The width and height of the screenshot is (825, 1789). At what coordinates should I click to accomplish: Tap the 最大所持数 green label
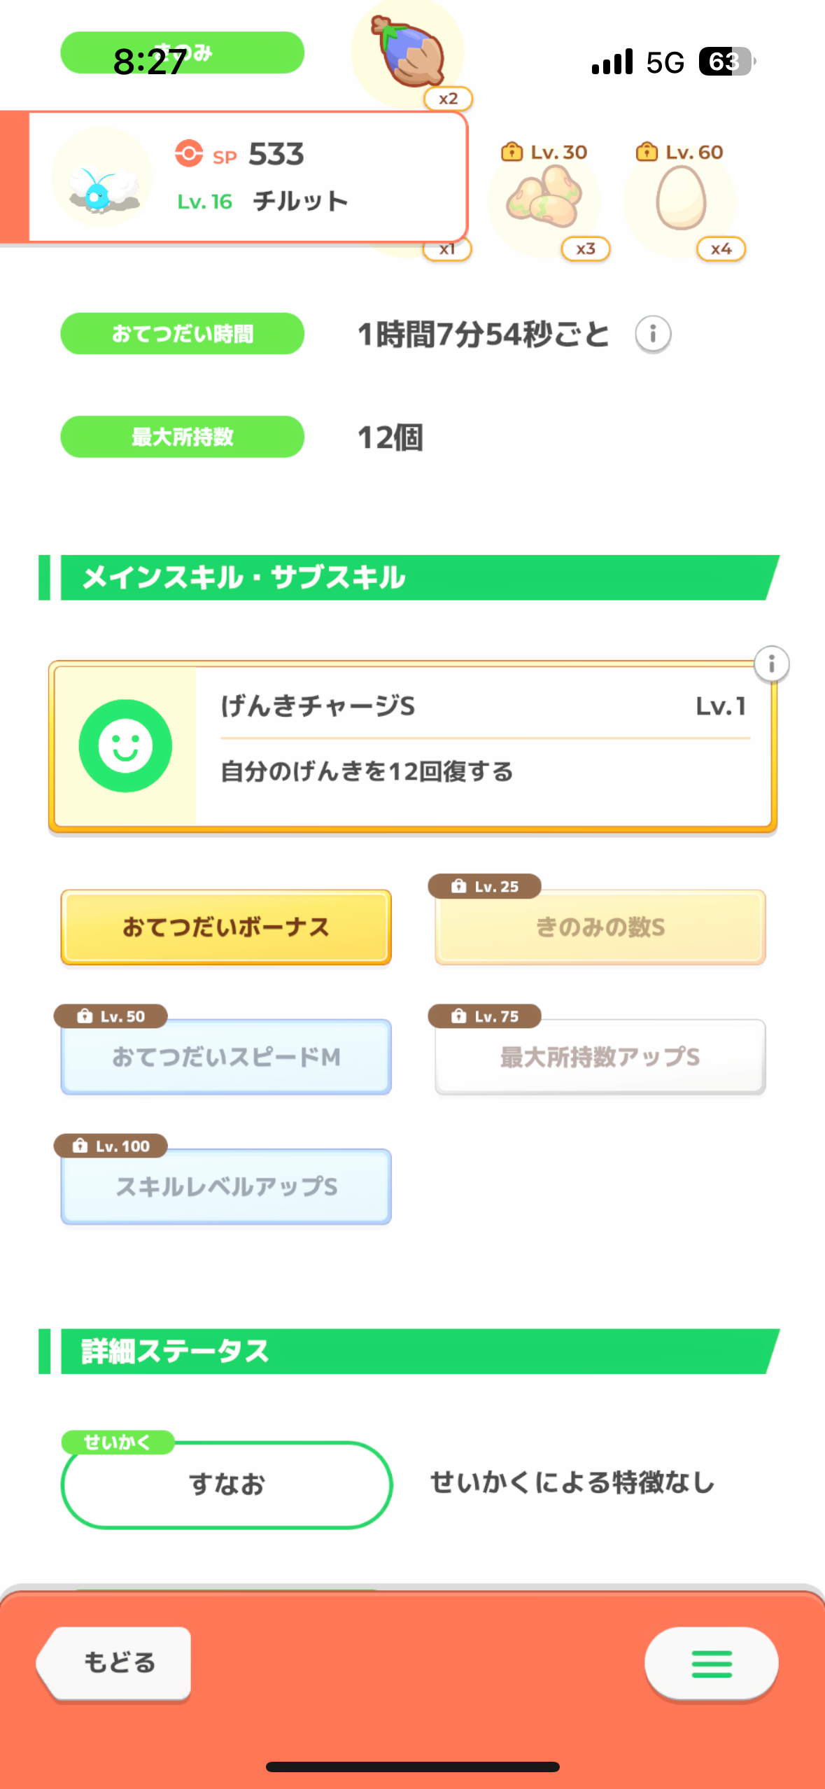click(x=182, y=437)
